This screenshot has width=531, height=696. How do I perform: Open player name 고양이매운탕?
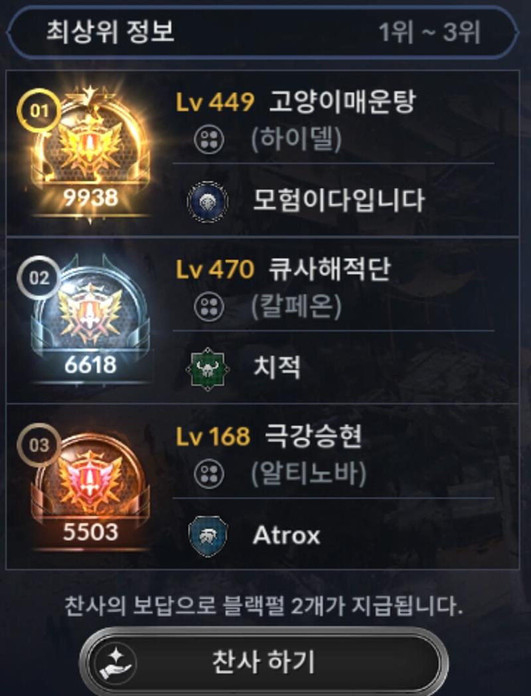coord(342,102)
